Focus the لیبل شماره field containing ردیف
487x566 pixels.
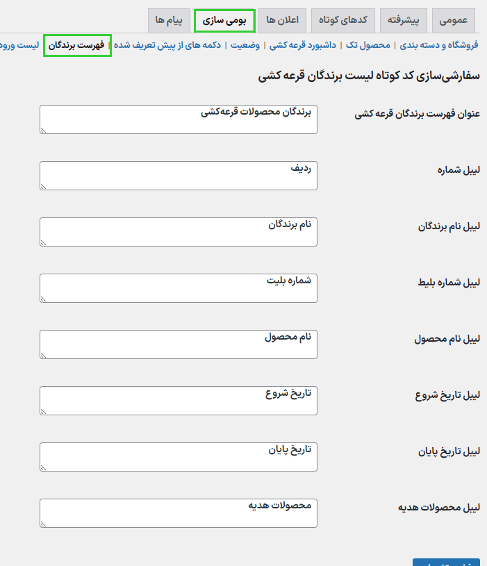(179, 176)
